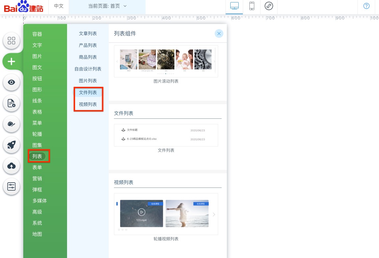Choose the 图片滚动列表 component thumbnail
Screen dimensions: 379x258
point(166,61)
